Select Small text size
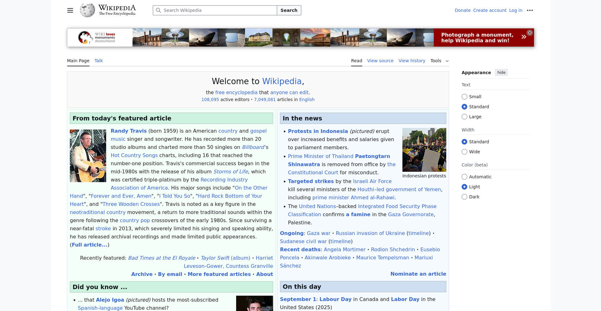This screenshot has width=601, height=311. (x=464, y=97)
